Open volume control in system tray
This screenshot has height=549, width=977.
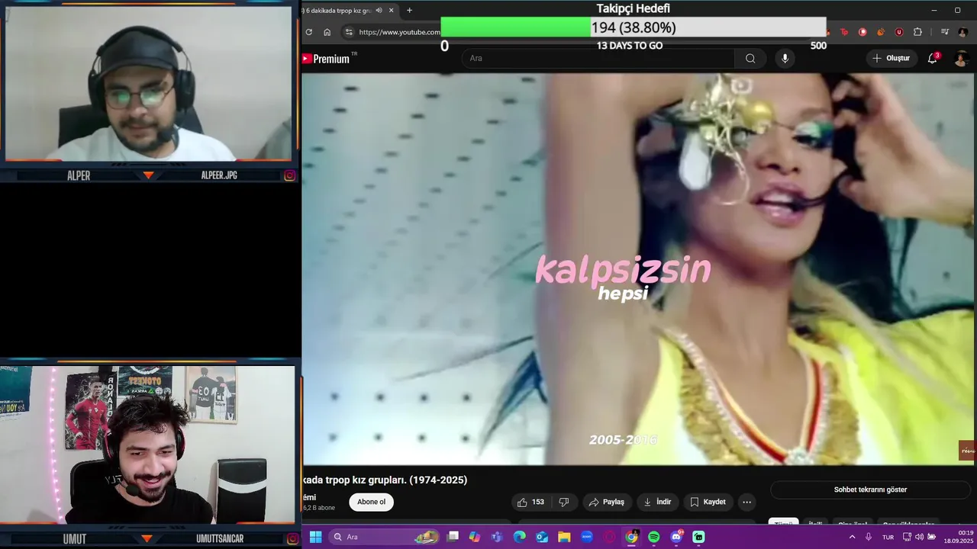point(919,537)
